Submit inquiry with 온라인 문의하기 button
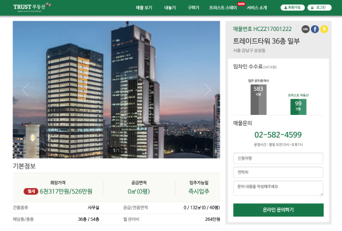Screen dimensions: 342x231 pos(278,210)
